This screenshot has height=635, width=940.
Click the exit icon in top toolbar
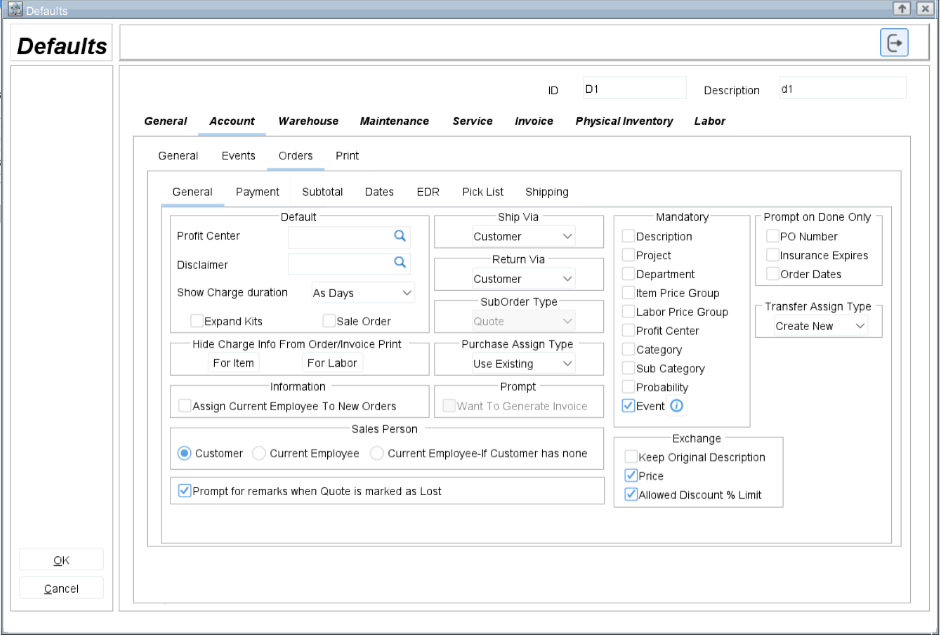894,42
